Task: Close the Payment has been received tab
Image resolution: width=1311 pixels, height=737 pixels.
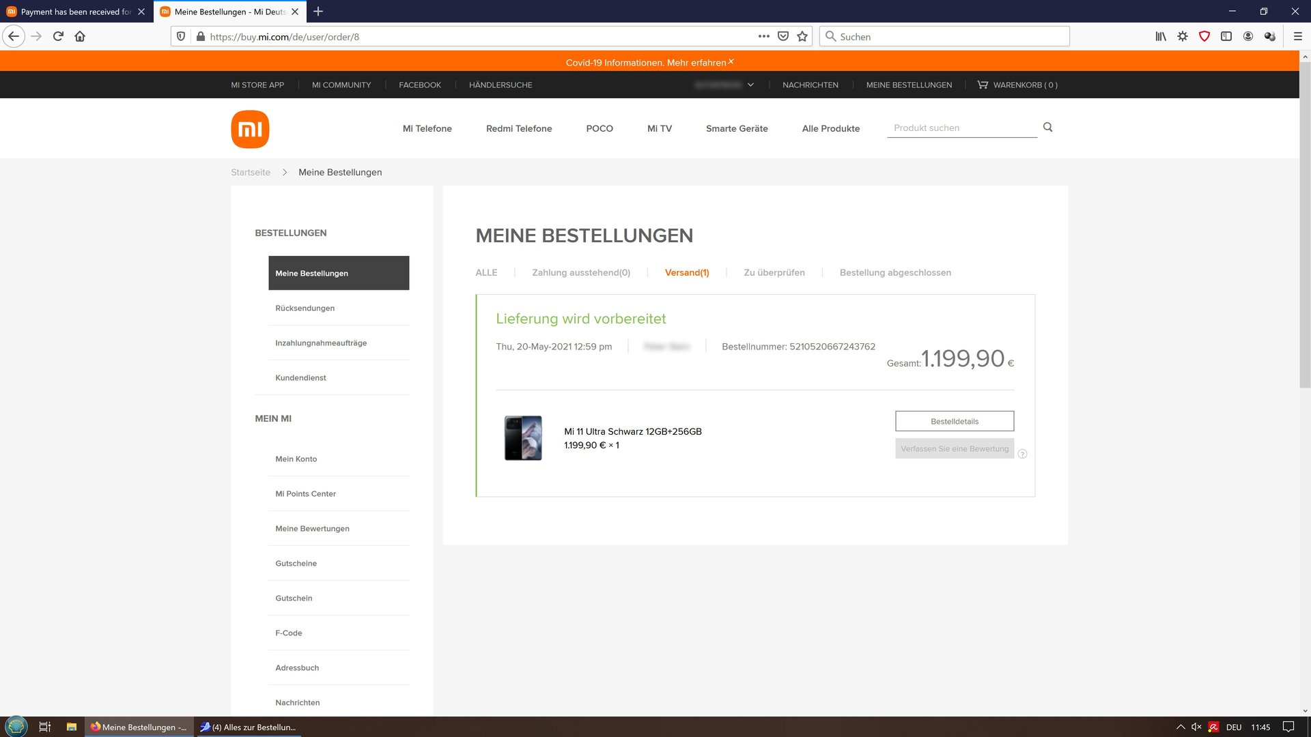Action: click(x=141, y=12)
